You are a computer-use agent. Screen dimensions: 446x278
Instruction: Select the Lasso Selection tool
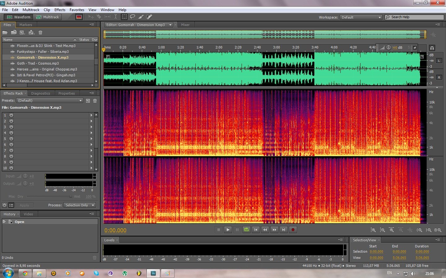pos(133,17)
